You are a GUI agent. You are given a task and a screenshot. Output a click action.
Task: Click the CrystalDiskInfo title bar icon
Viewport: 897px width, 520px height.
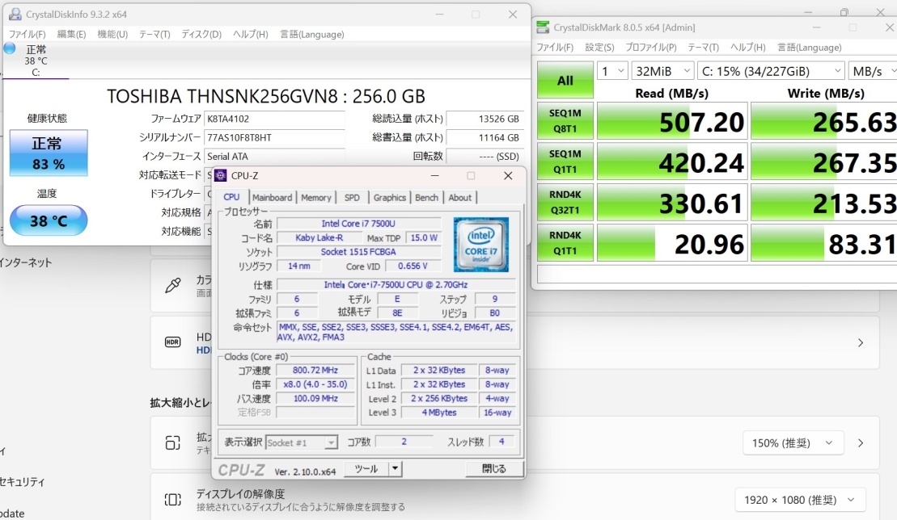pyautogui.click(x=15, y=14)
